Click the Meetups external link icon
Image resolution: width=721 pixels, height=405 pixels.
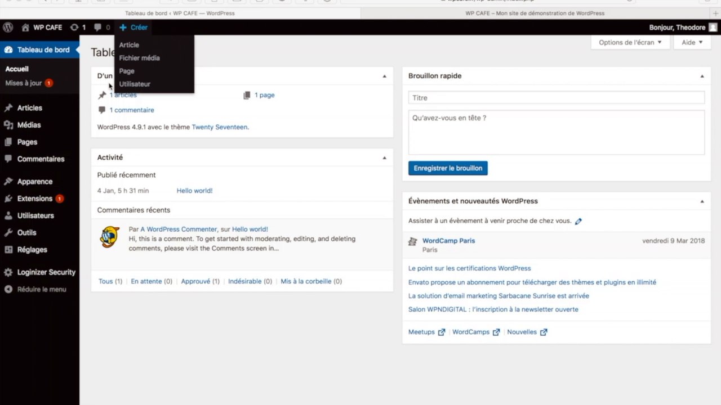pyautogui.click(x=442, y=332)
